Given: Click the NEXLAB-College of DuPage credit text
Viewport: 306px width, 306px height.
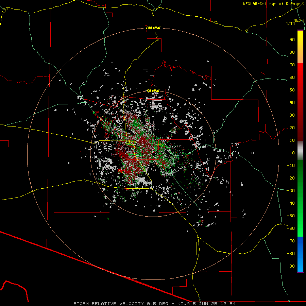Looking at the screenshot, I should (272, 4).
